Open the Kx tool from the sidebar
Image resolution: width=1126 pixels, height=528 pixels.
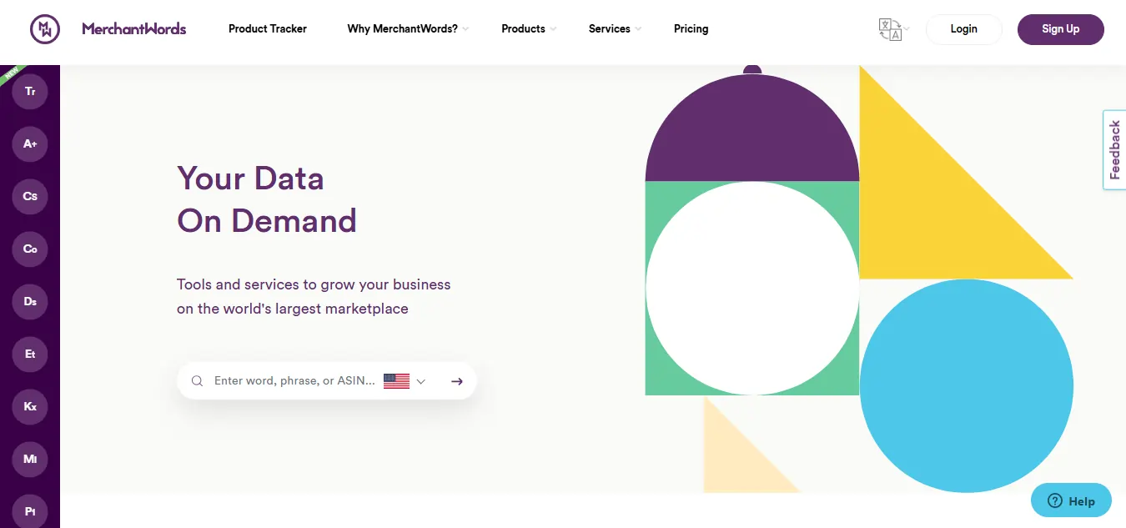(x=29, y=406)
